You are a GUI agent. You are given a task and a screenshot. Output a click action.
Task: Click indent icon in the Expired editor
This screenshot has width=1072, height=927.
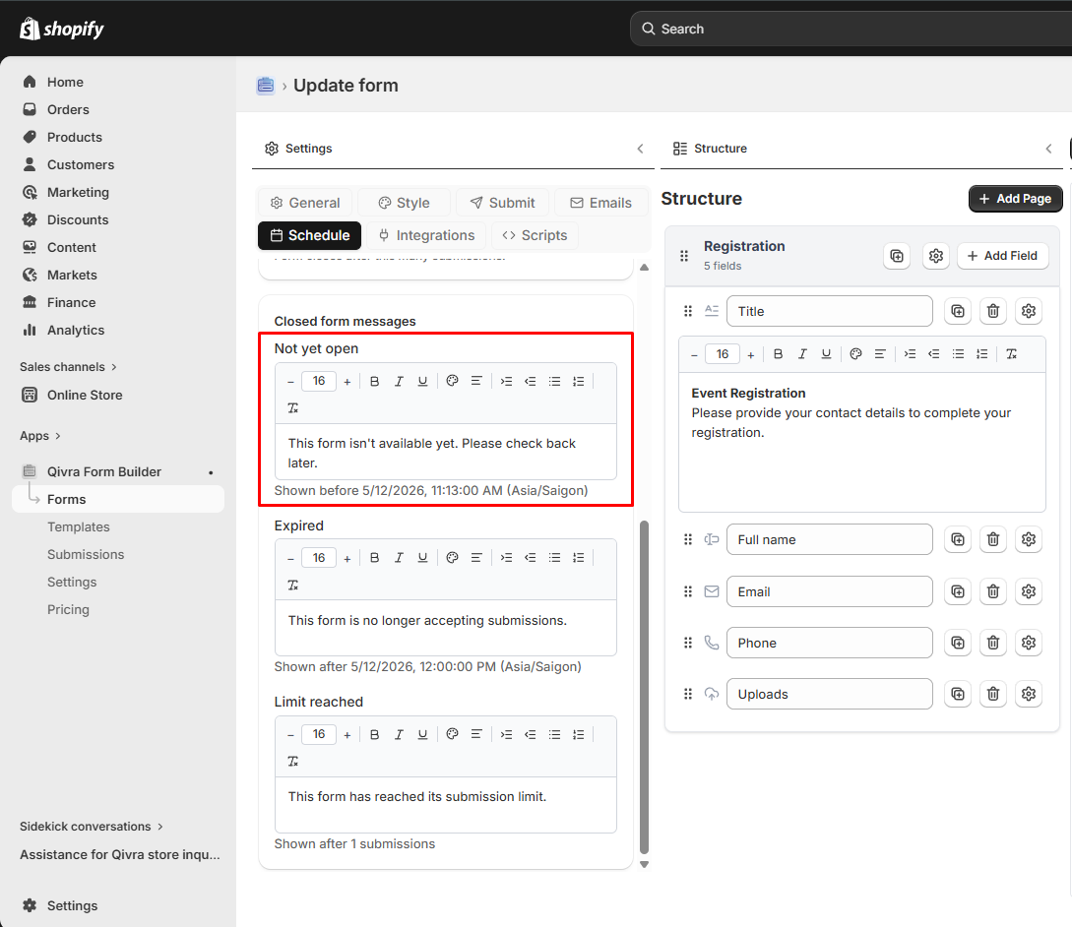(506, 558)
